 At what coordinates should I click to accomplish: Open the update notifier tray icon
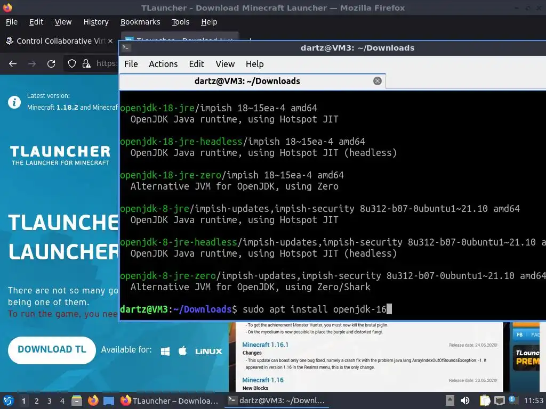(x=512, y=400)
